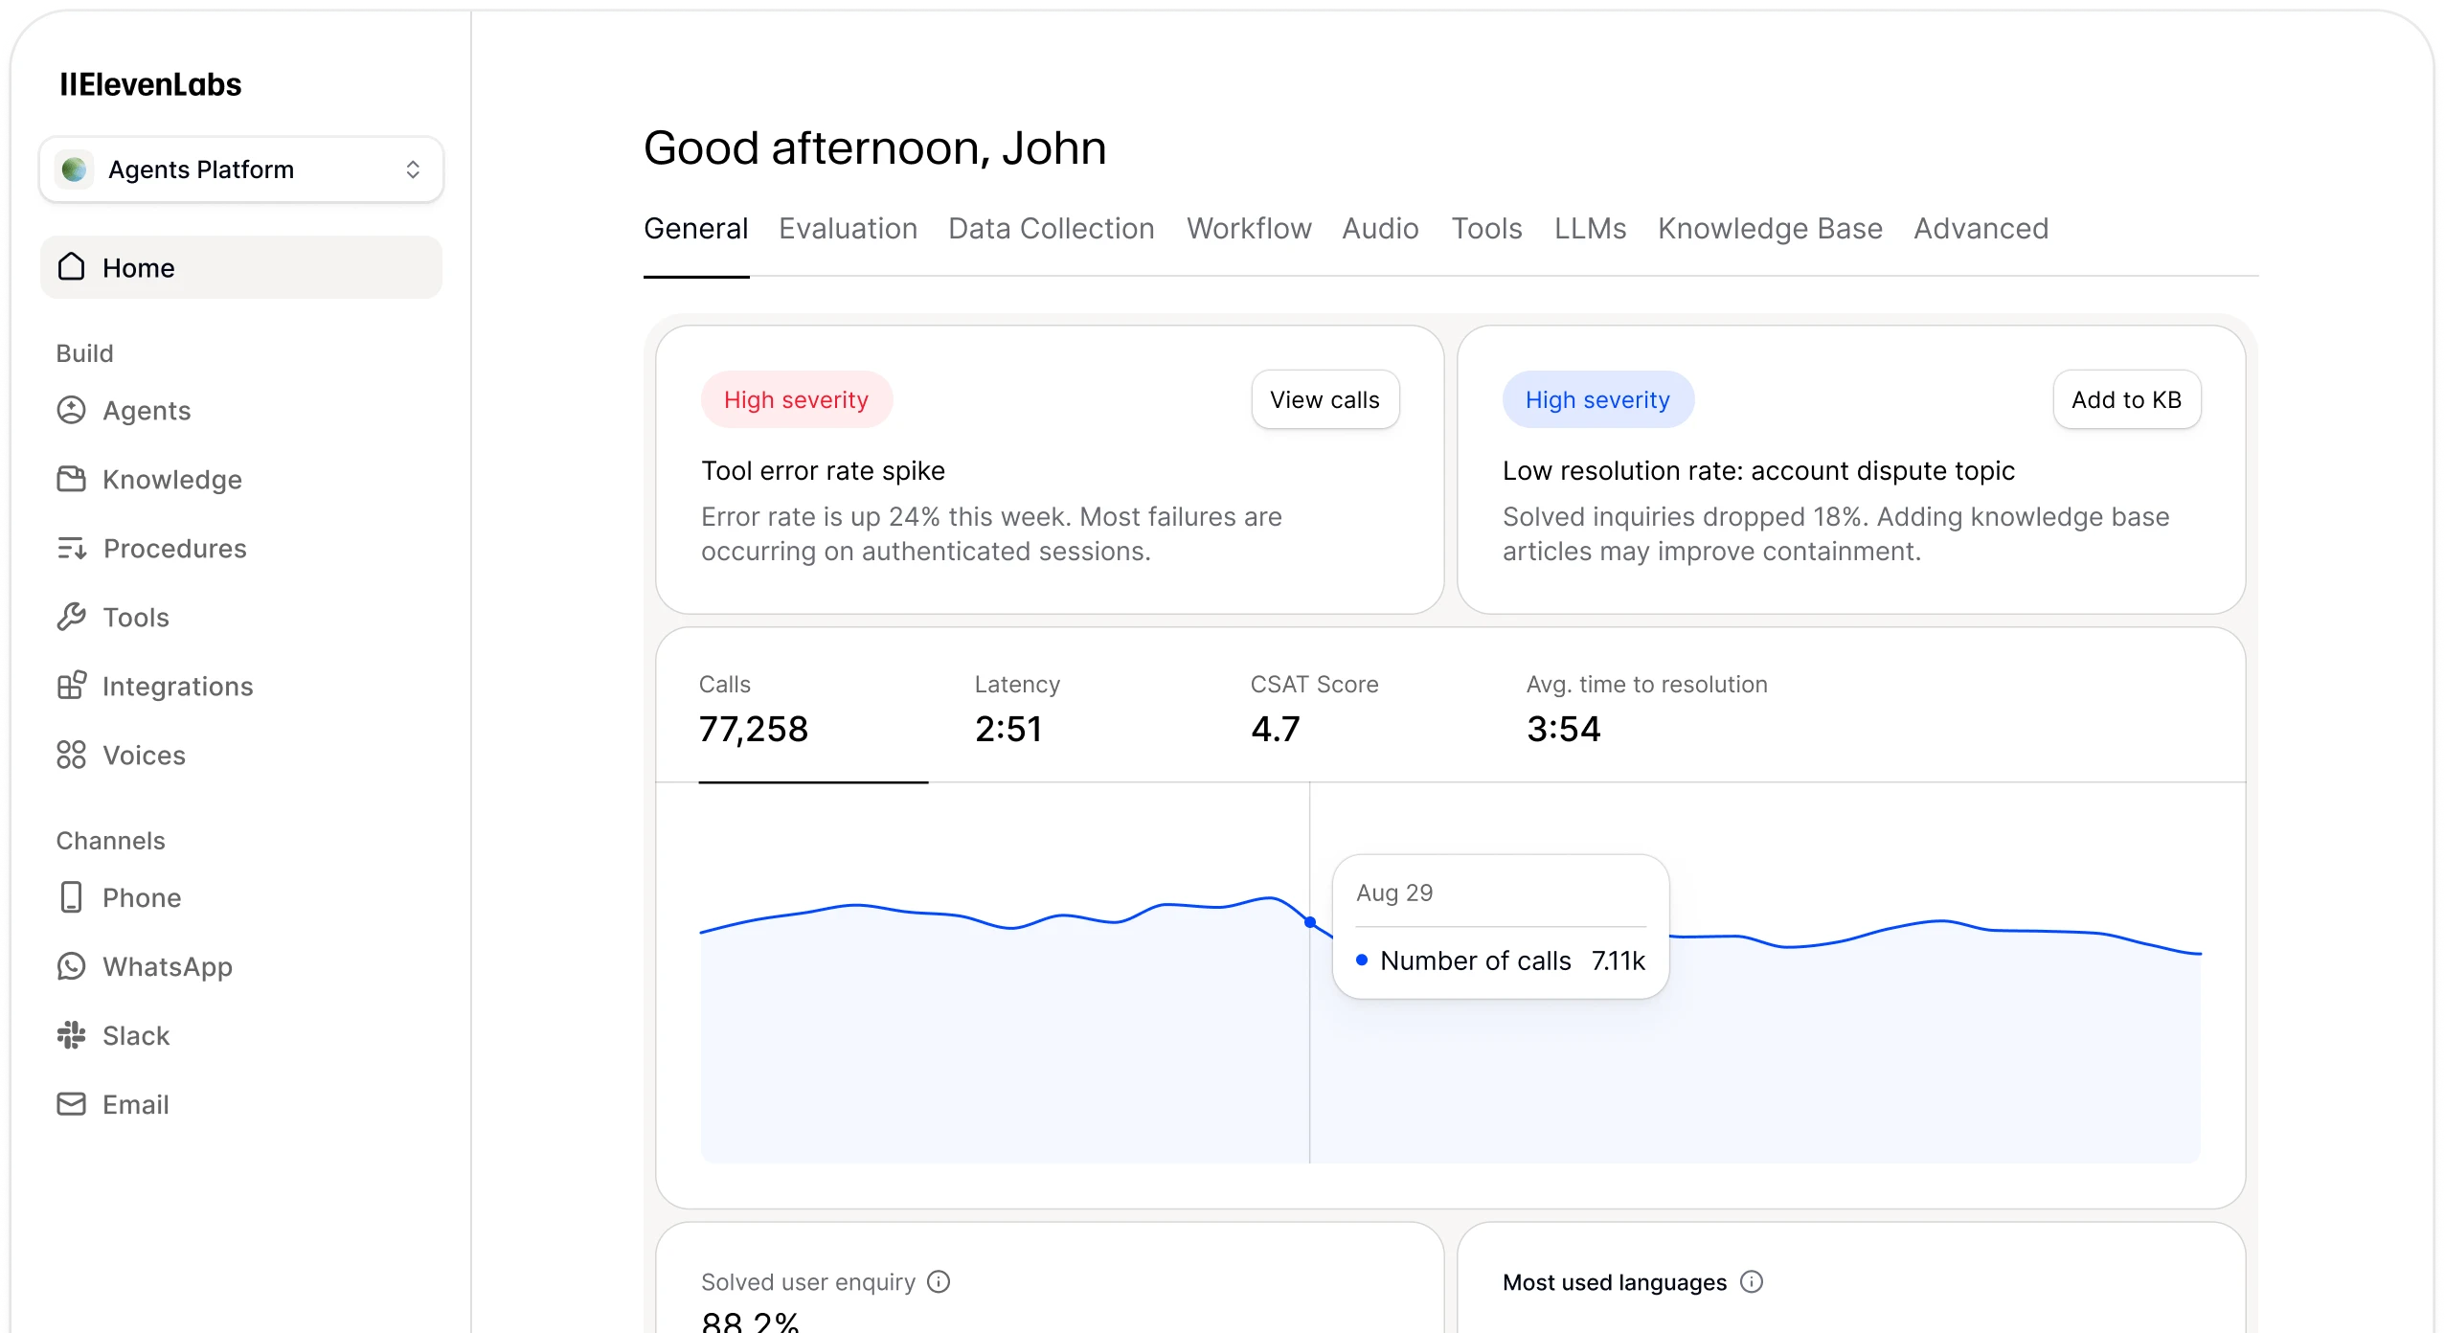Open the Data Collection tab
Screen dimensions: 2445x1333
pyautogui.click(x=1052, y=229)
